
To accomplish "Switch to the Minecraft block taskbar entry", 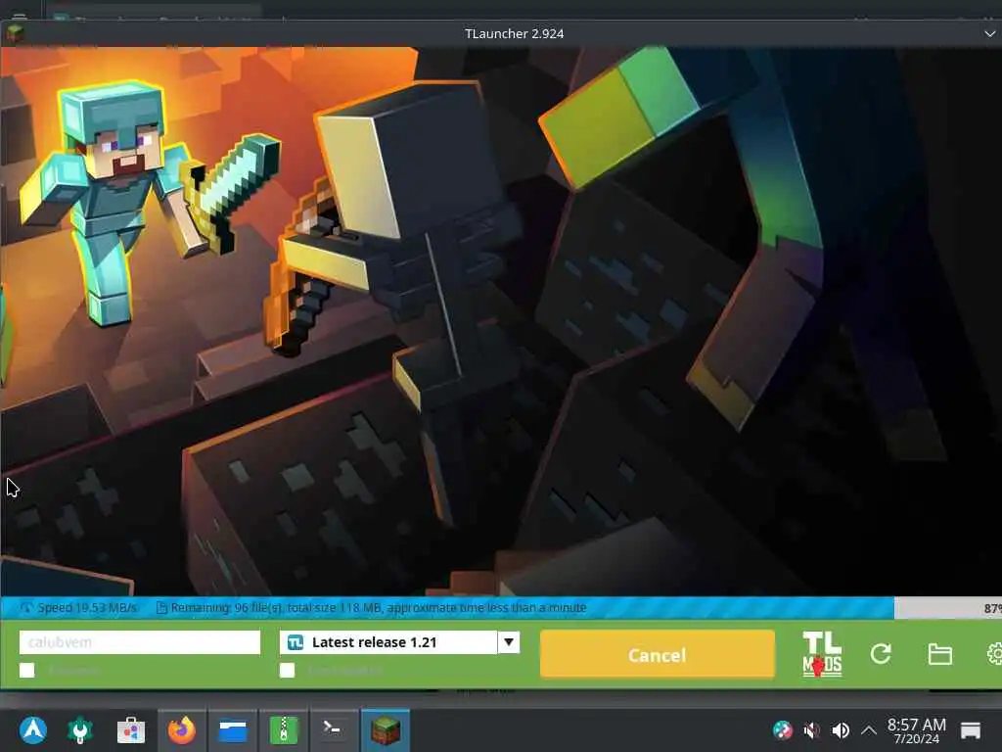I will point(386,730).
